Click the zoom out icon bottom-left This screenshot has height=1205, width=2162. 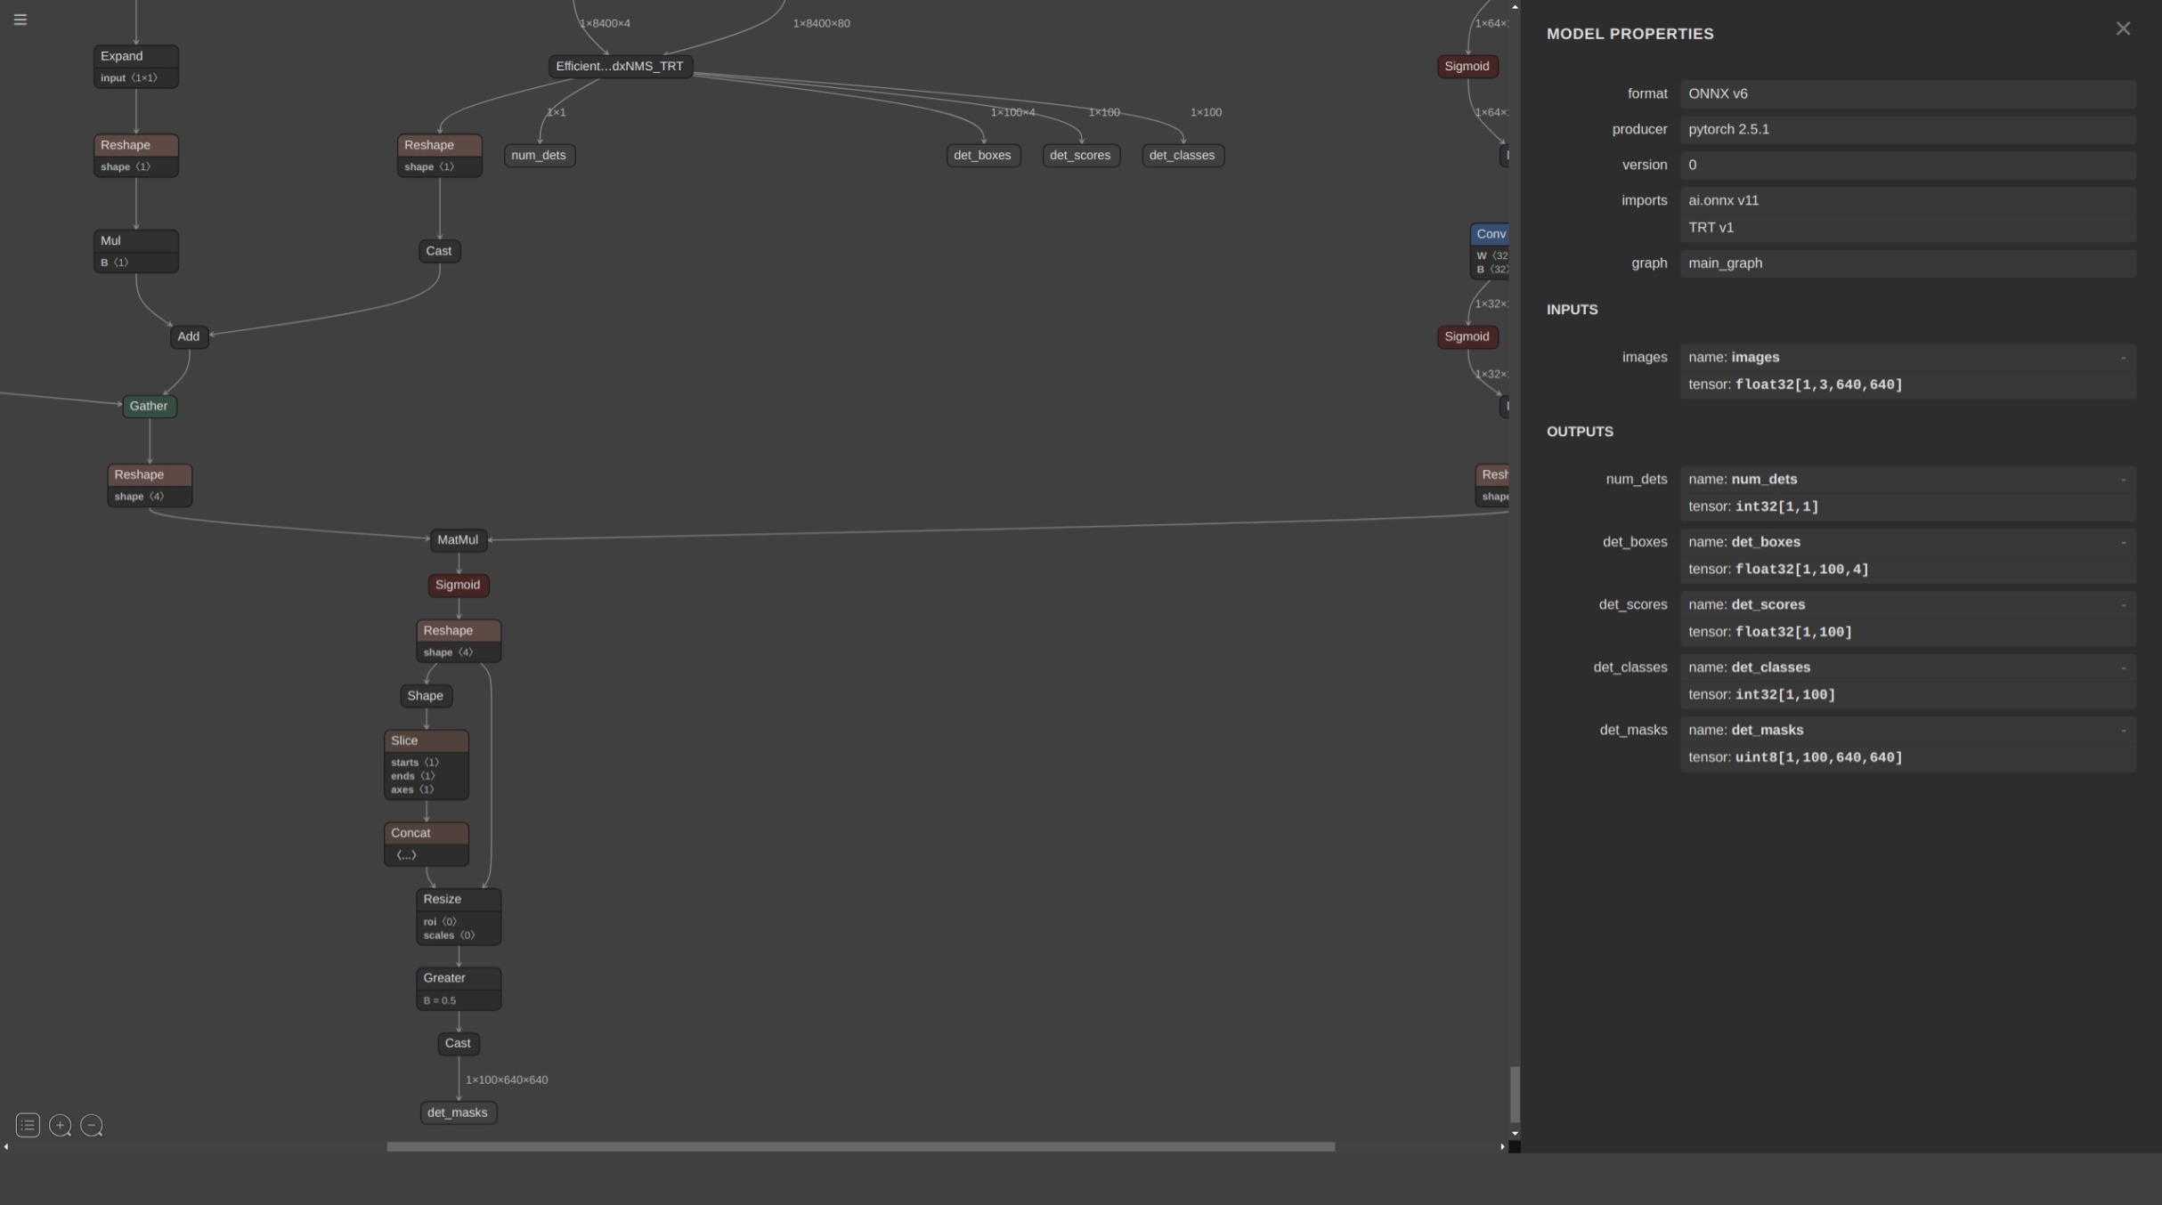click(91, 1125)
